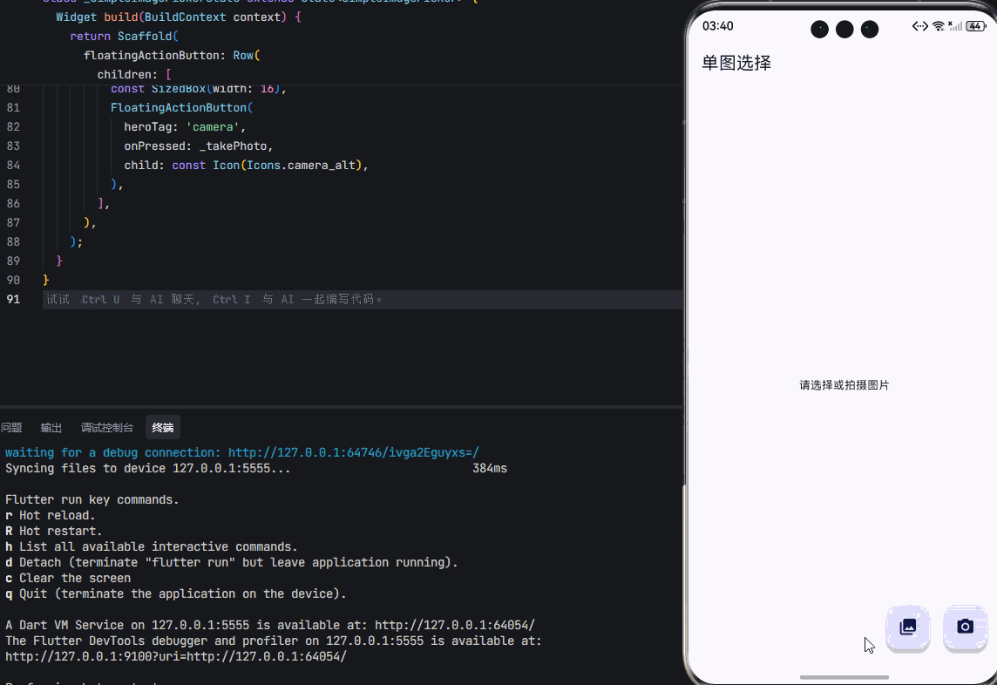The width and height of the screenshot is (997, 685).
Task: Click the phone's Wi-Fi status icon
Action: point(939,26)
